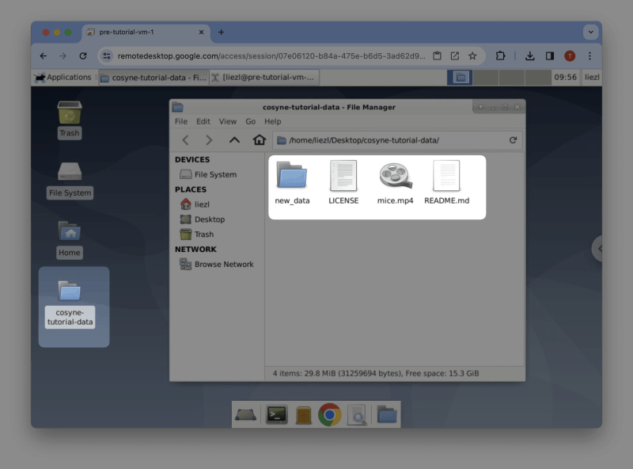Open Chrome three-dot menu
This screenshot has height=469, width=633.
click(x=589, y=55)
